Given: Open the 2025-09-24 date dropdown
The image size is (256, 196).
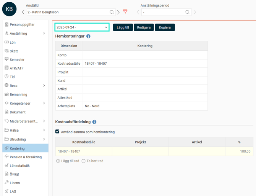Looking at the screenshot, I should point(82,27).
